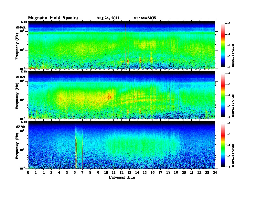Click hour '5' on the time axis
This screenshot has height=198, width=256.
pos(67,173)
